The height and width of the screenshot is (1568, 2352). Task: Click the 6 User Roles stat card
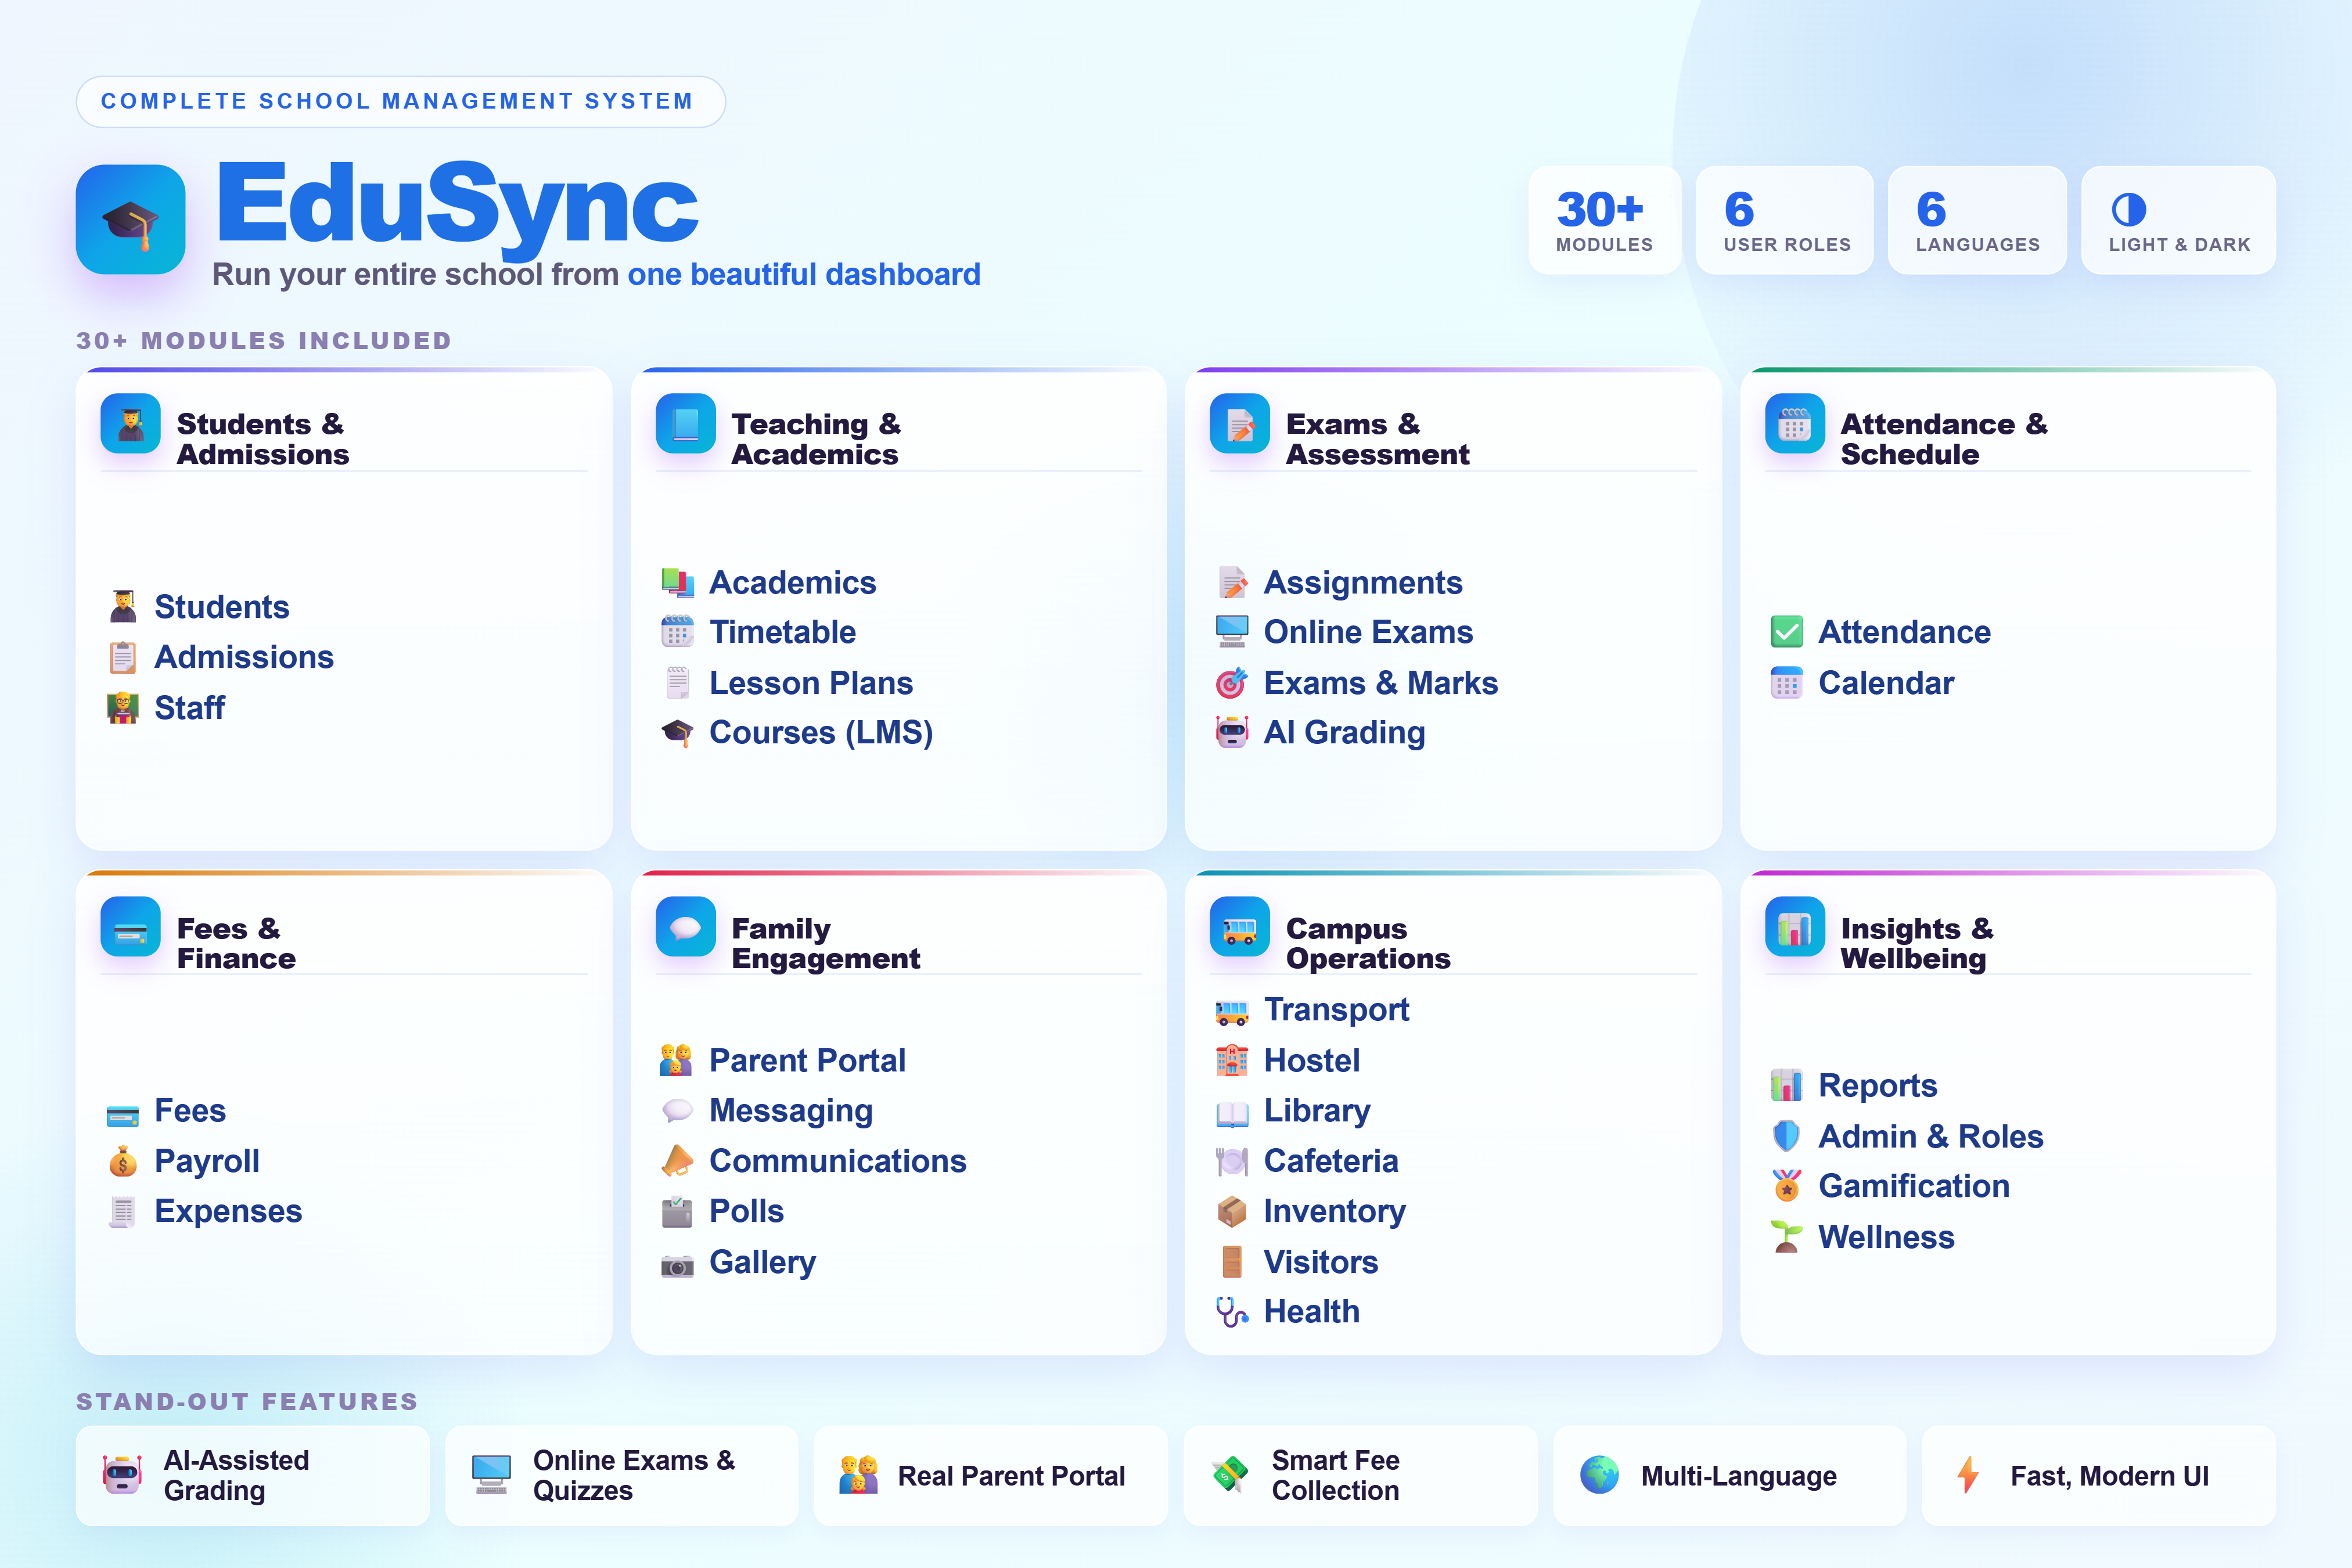pos(1786,220)
